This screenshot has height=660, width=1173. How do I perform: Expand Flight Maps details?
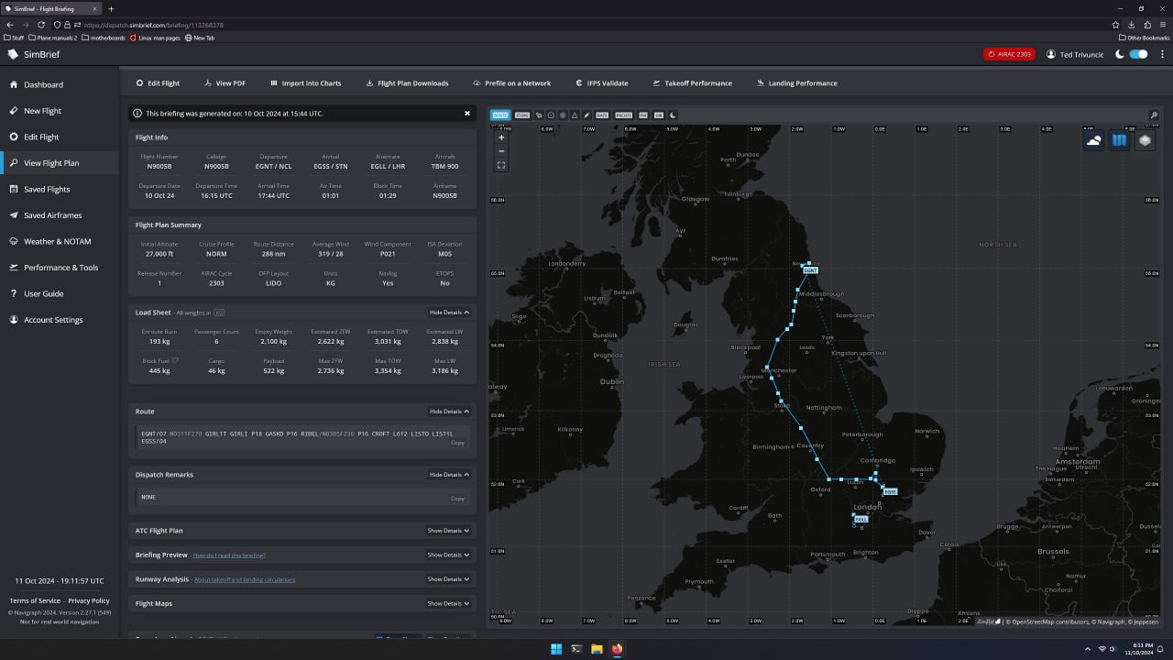(x=448, y=603)
